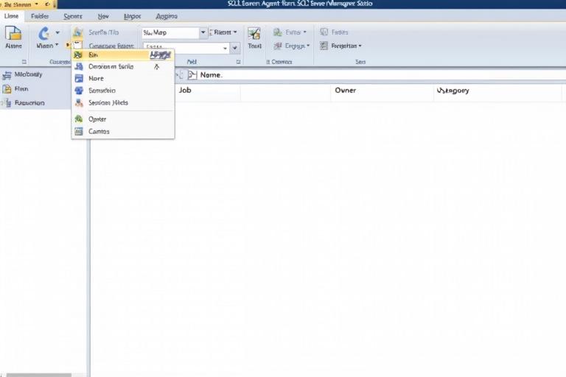The width and height of the screenshot is (566, 377).
Task: Expand the second combo box below Map
Action: click(x=235, y=48)
